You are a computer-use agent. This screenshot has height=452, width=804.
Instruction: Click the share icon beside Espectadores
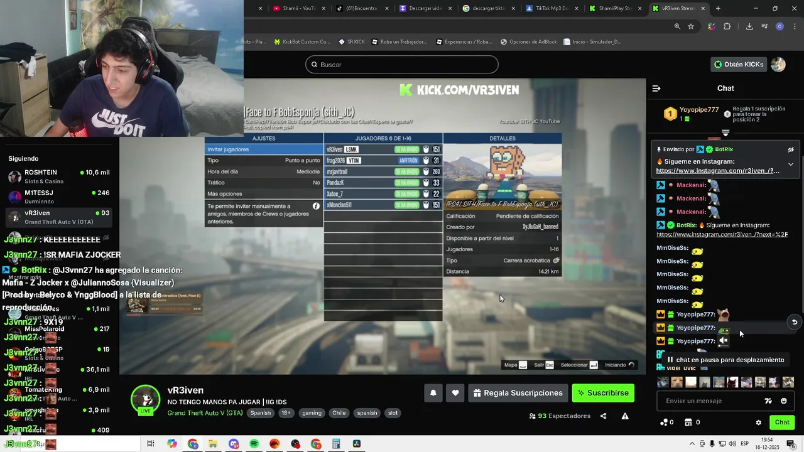click(x=604, y=416)
